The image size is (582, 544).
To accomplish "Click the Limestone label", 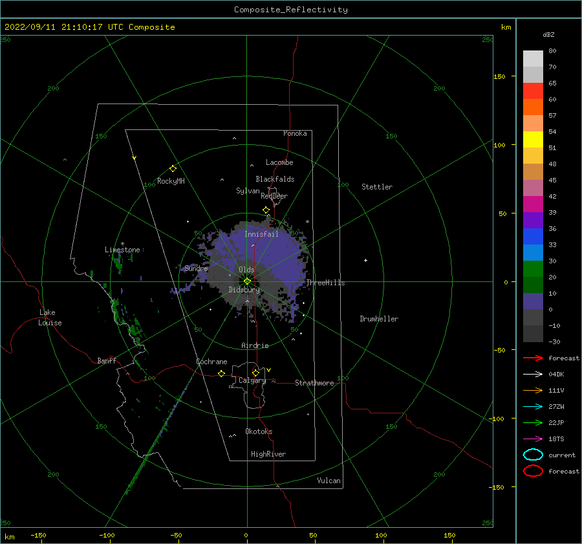I will click(x=122, y=250).
